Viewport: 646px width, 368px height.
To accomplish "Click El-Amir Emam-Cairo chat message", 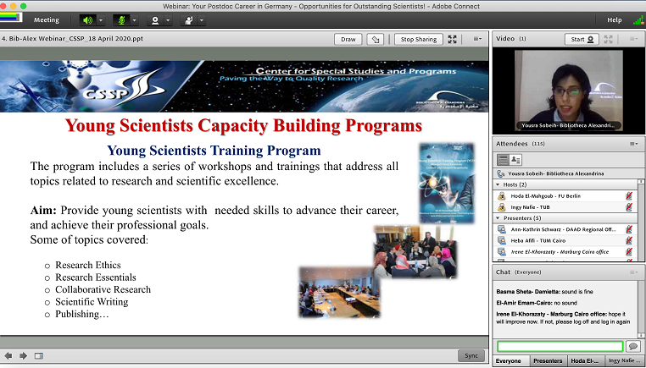I will pos(537,303).
